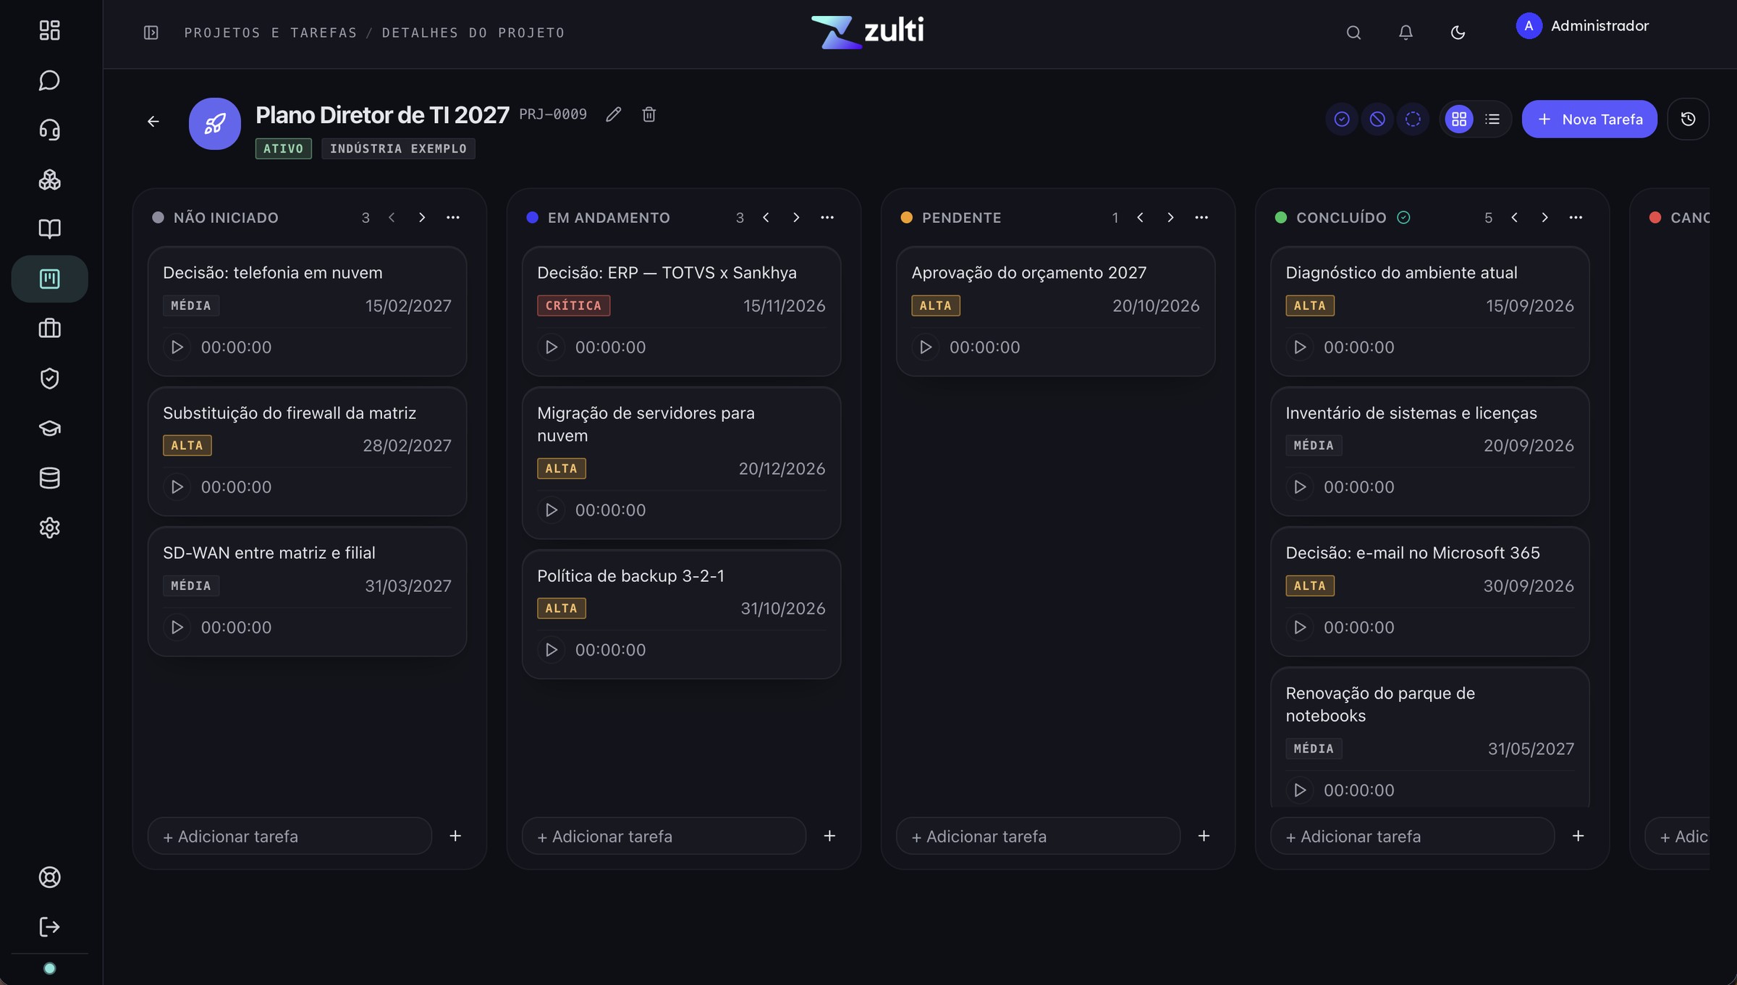The image size is (1737, 985).
Task: Open the history clock icon
Action: 1688,119
